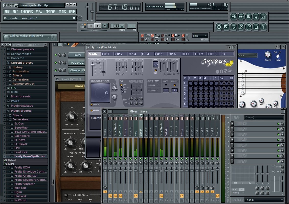Click the question mark help icon
The image size is (289, 204).
(x=263, y=27)
